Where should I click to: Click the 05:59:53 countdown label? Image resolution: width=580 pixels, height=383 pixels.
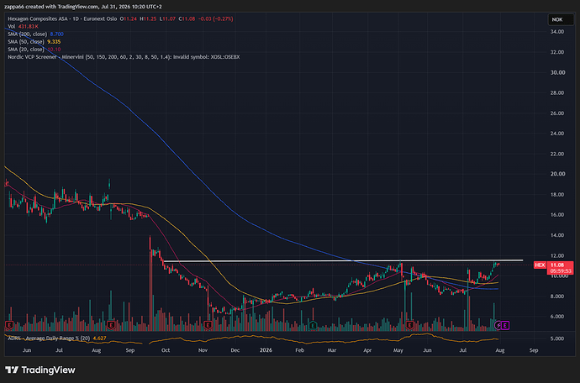click(560, 271)
